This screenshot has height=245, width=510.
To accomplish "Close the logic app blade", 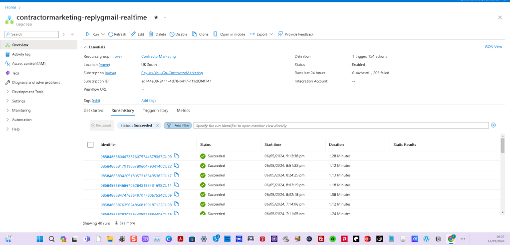I will pos(500,17).
